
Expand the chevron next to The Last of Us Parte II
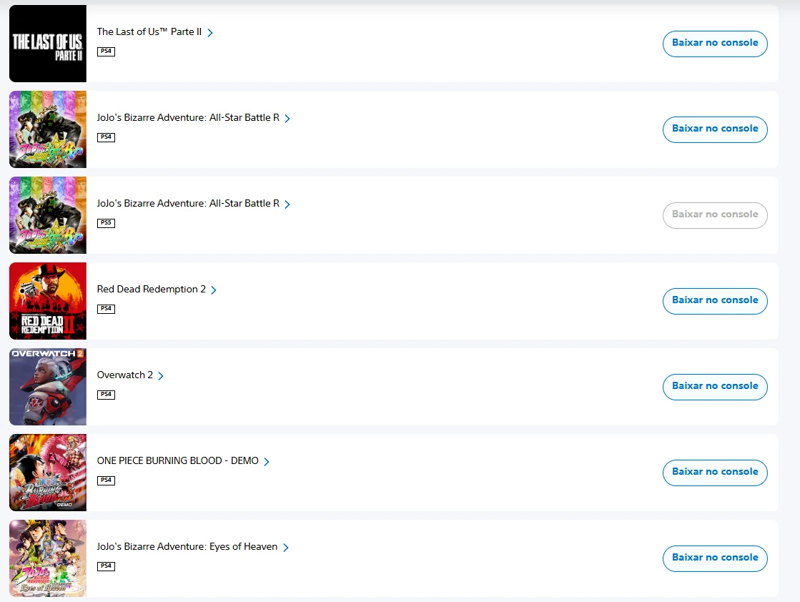pyautogui.click(x=210, y=33)
